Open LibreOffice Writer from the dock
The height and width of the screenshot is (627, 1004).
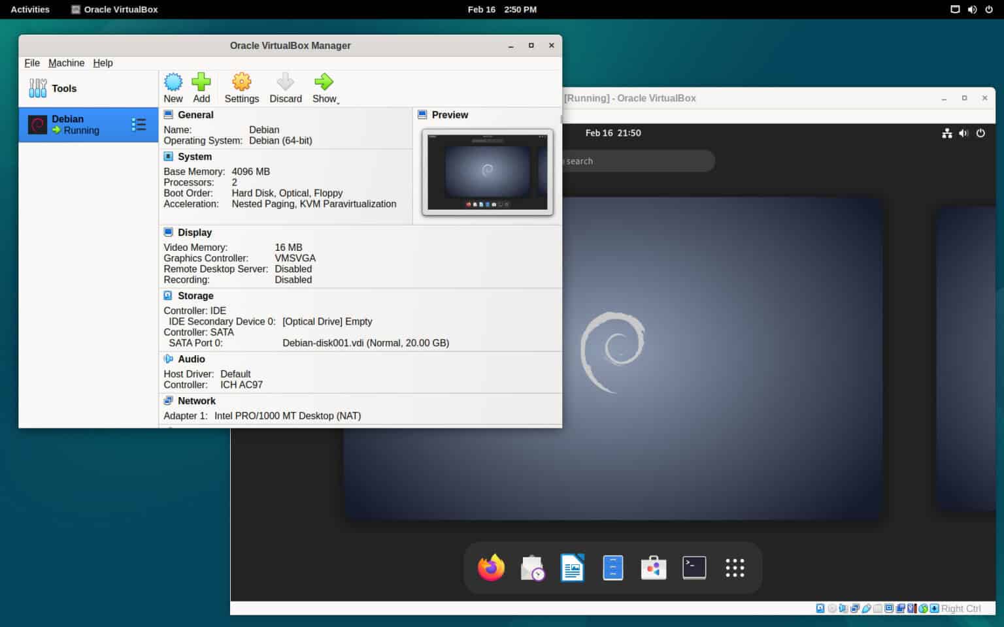(x=572, y=567)
